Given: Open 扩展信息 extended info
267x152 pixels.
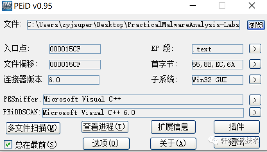Looking at the screenshot, I should tap(173, 127).
